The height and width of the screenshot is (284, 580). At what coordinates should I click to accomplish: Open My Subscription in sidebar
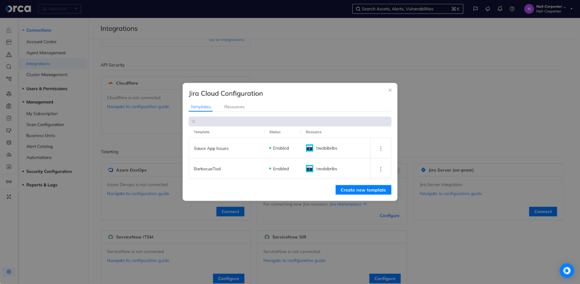(x=42, y=114)
